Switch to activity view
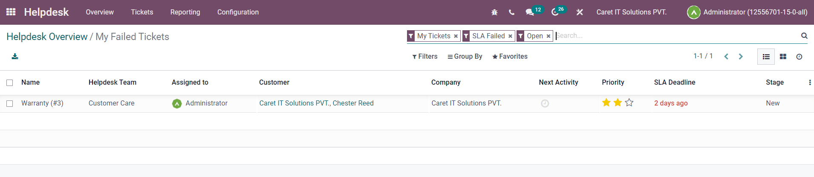 click(799, 57)
